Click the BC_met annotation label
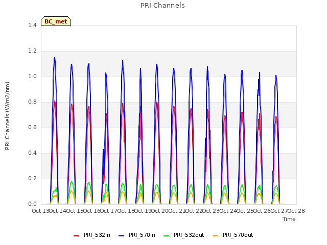327x245 pixels. click(x=56, y=21)
